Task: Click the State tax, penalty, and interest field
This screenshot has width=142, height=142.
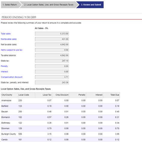Action: [52, 83]
